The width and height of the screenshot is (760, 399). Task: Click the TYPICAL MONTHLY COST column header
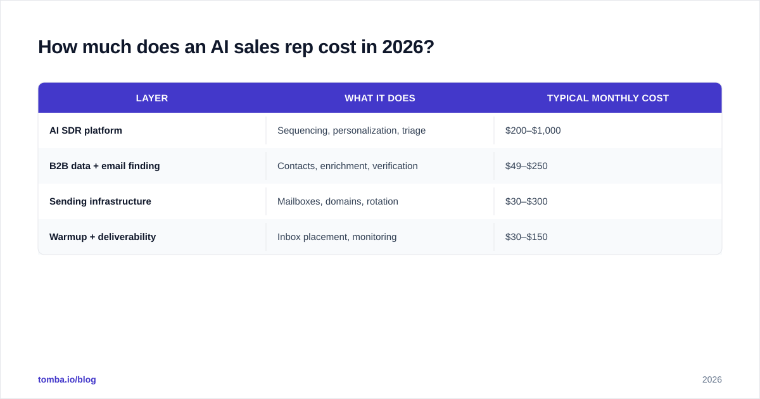pyautogui.click(x=608, y=98)
